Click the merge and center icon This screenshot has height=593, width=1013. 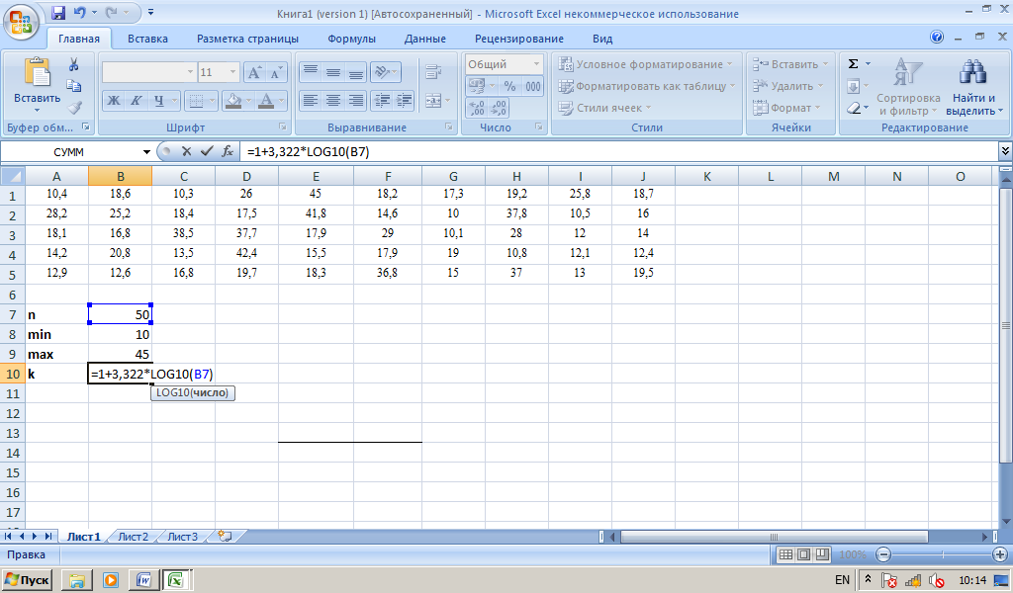coord(433,101)
